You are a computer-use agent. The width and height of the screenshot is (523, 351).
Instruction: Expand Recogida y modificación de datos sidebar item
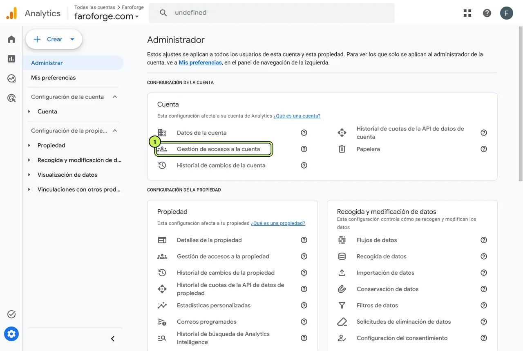(x=29, y=160)
